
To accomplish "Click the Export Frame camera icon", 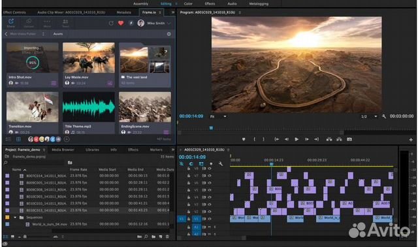I will coord(349,139).
